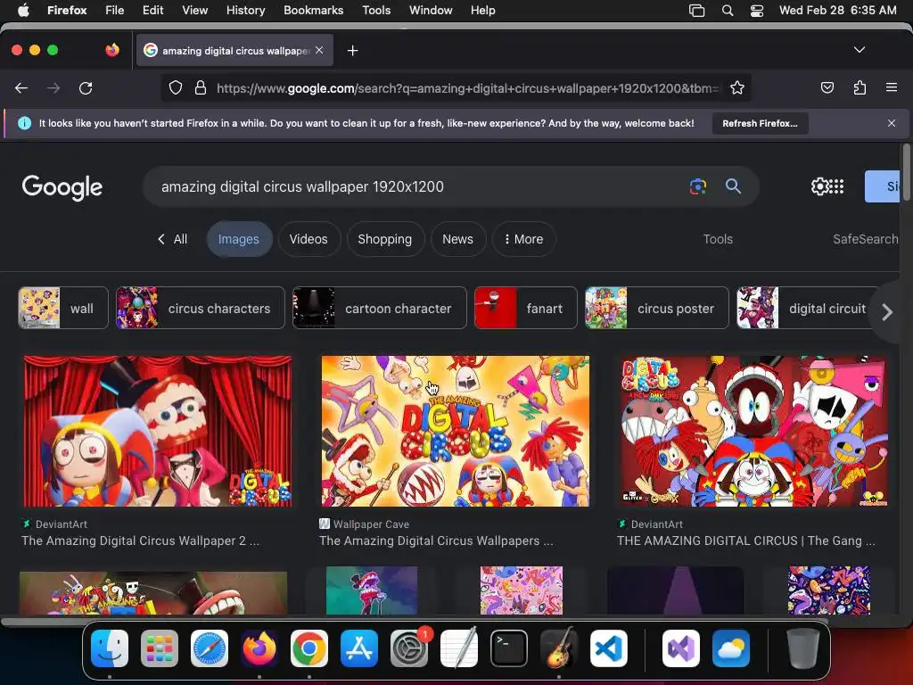Open the Trash from the Dock
Image resolution: width=913 pixels, height=685 pixels.
(x=803, y=648)
